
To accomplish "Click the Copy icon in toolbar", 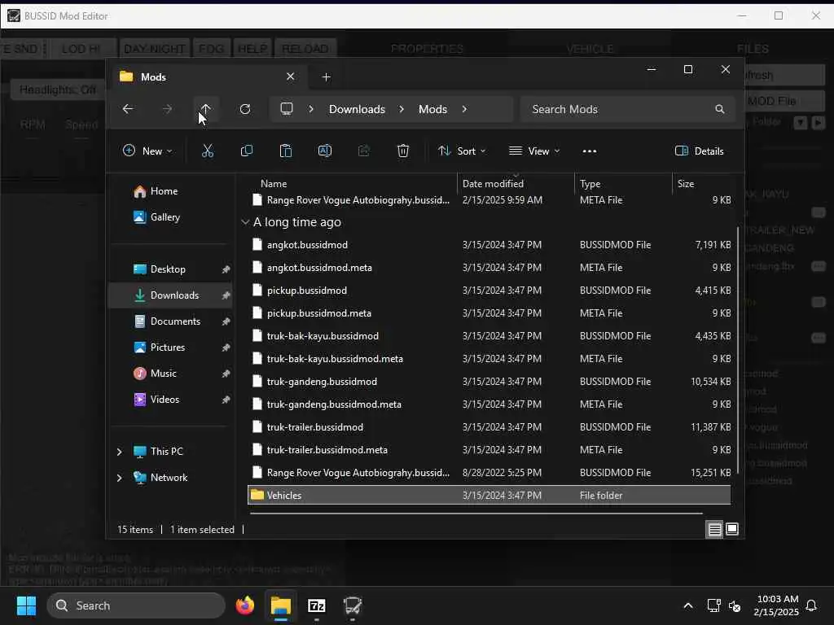I will [246, 151].
